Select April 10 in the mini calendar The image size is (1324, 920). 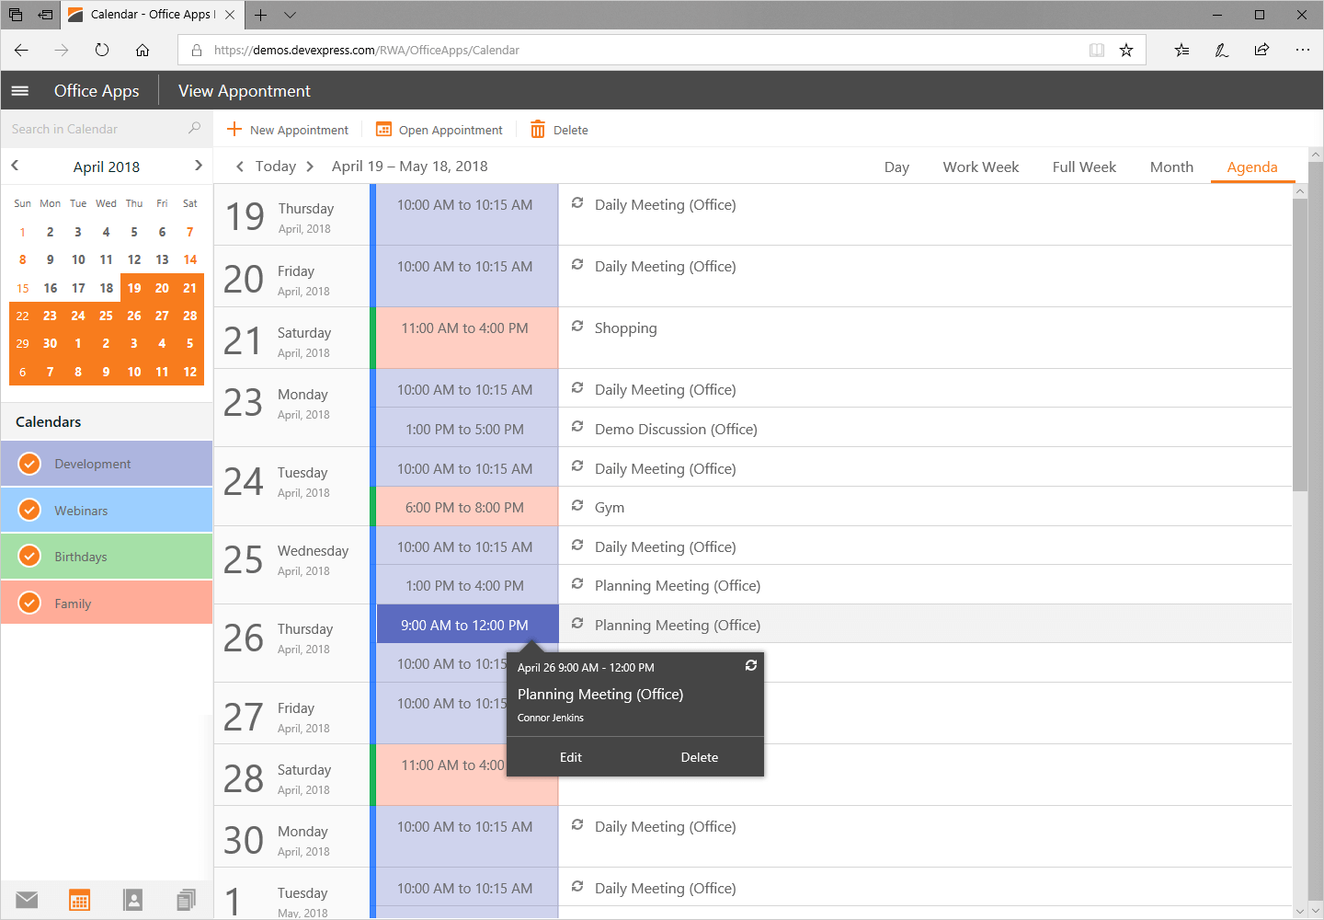(x=78, y=259)
